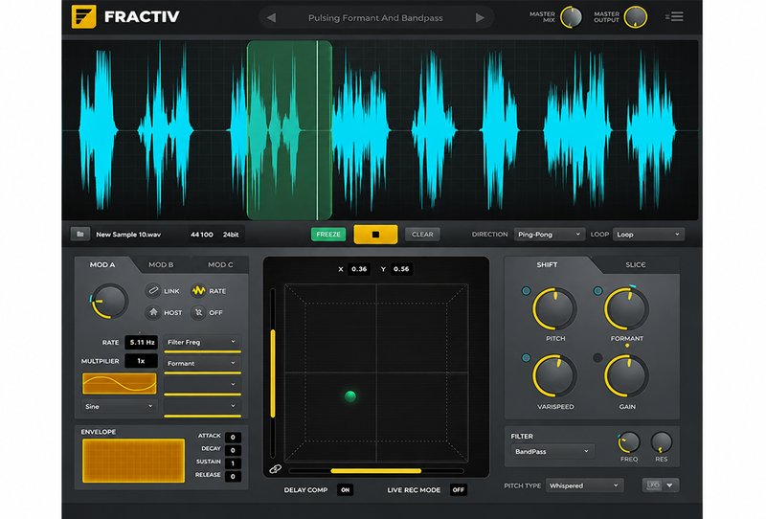The image size is (766, 519).
Task: Toggle modulation indicator beside Varispeed knob
Action: (526, 358)
